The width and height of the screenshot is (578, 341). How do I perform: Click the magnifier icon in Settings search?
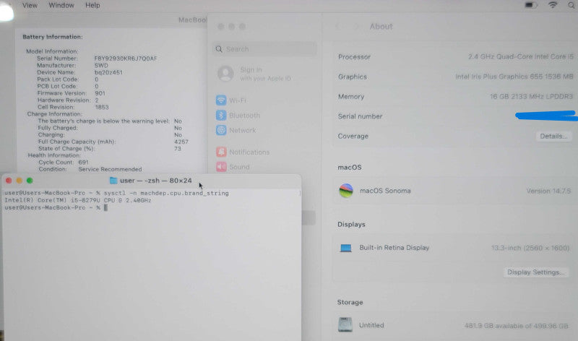pos(219,49)
